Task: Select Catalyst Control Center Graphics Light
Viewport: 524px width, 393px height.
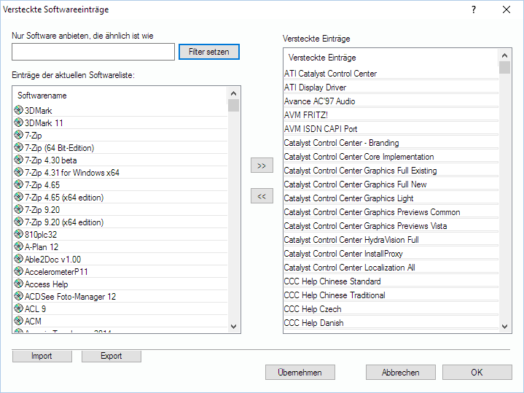Action: coord(391,198)
